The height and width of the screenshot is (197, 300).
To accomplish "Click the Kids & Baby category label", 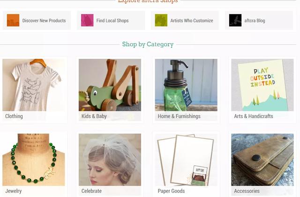I will [94, 116].
